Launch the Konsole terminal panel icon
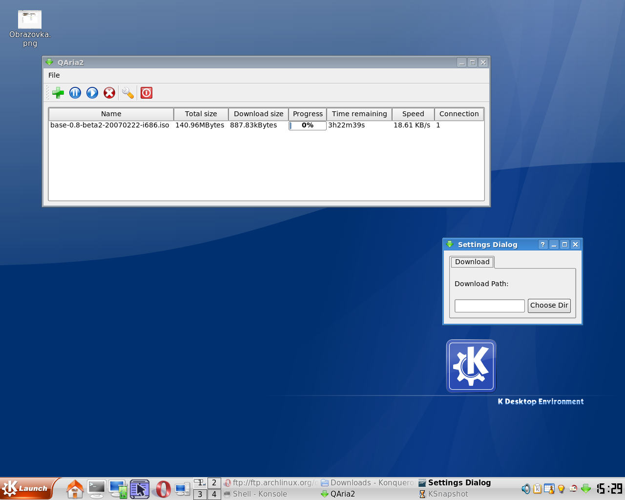 (96, 489)
